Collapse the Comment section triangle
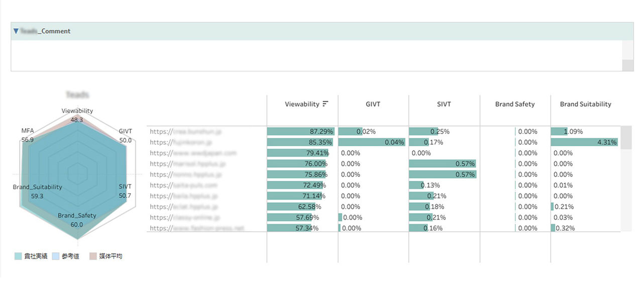The height and width of the screenshot is (287, 643). tap(16, 31)
